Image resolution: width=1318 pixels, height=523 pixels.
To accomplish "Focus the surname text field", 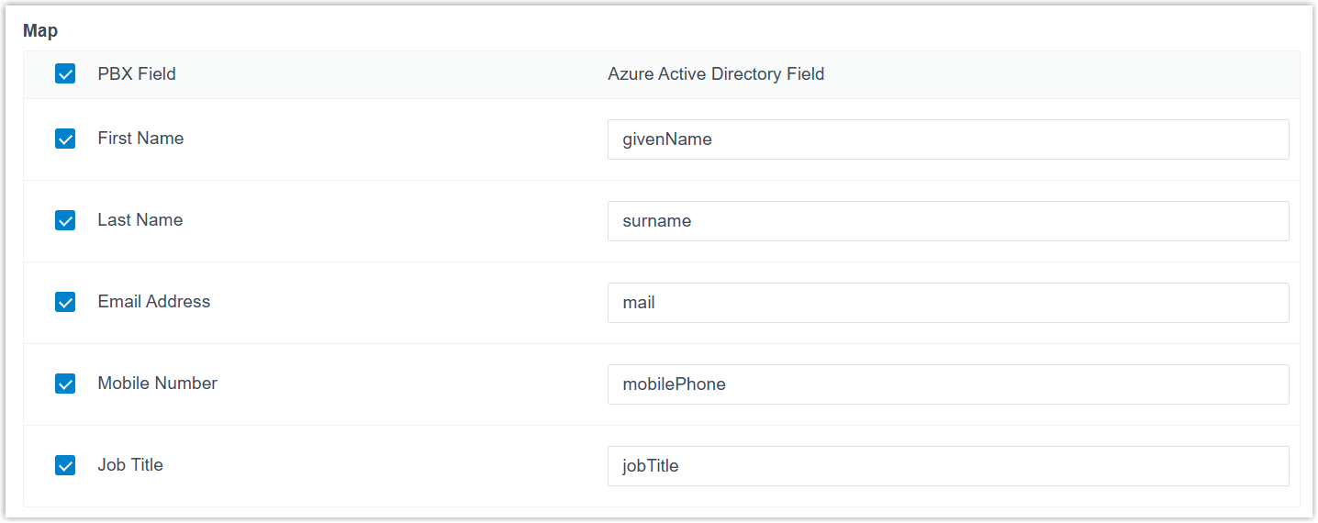I will pyautogui.click(x=947, y=221).
